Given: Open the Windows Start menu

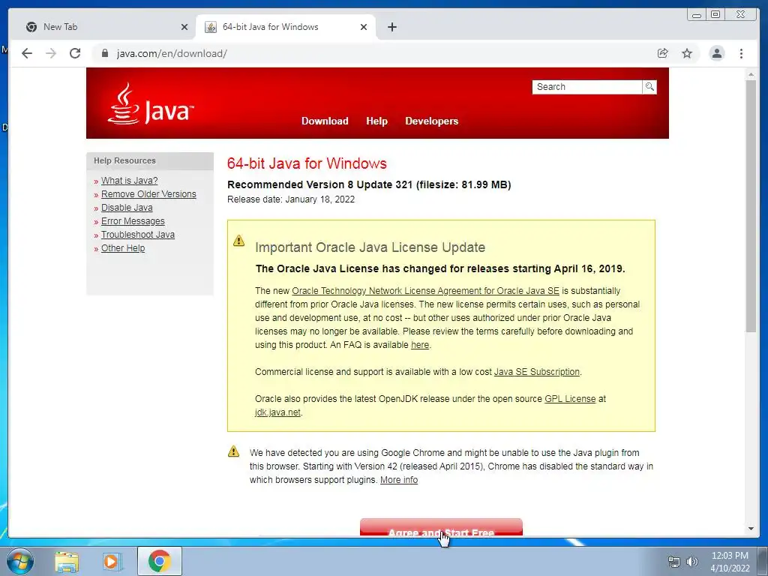Looking at the screenshot, I should pos(20,561).
